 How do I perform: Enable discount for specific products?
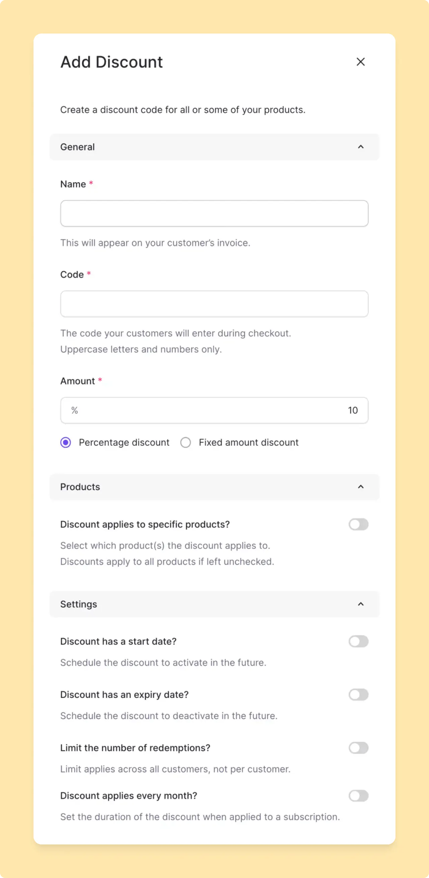pos(359,524)
